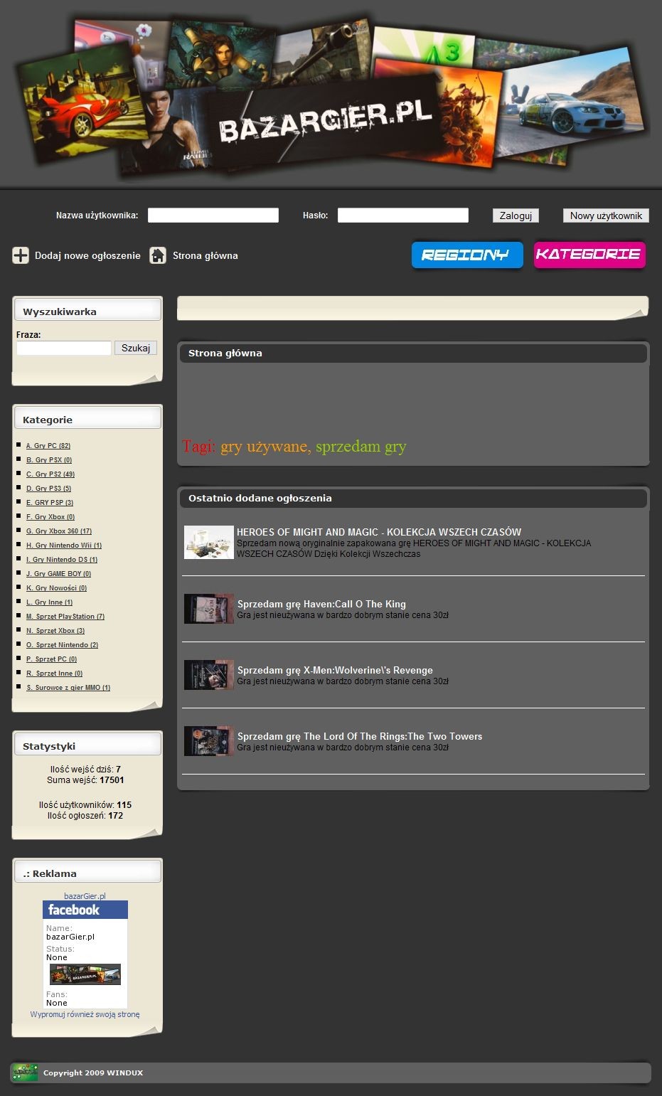Open the X-Men Wolverine's Revenge thumbnail
The image size is (662, 1096).
point(208,675)
